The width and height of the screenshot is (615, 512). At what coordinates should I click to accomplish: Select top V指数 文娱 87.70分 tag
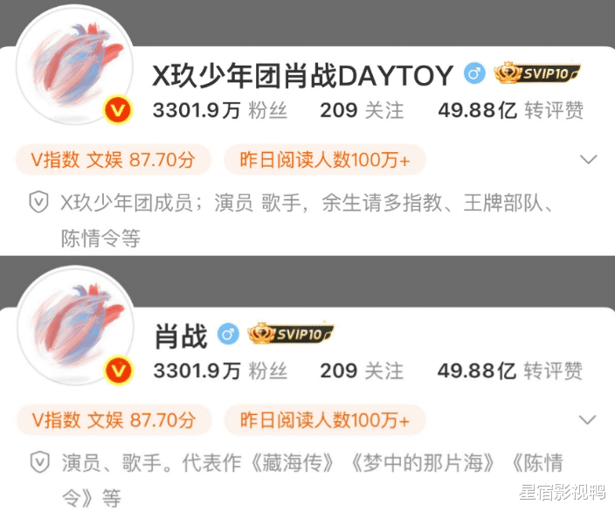[114, 160]
